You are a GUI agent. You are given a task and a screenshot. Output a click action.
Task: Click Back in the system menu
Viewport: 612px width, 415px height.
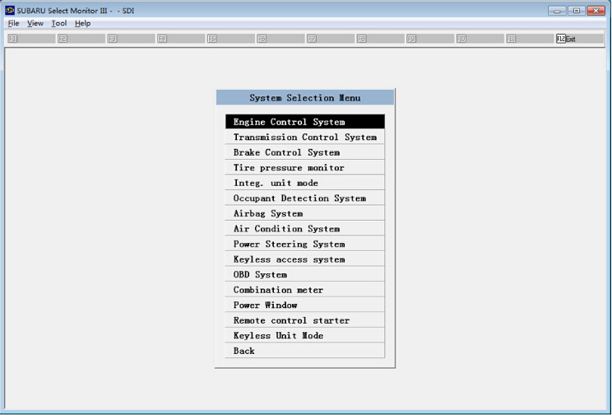tap(305, 350)
